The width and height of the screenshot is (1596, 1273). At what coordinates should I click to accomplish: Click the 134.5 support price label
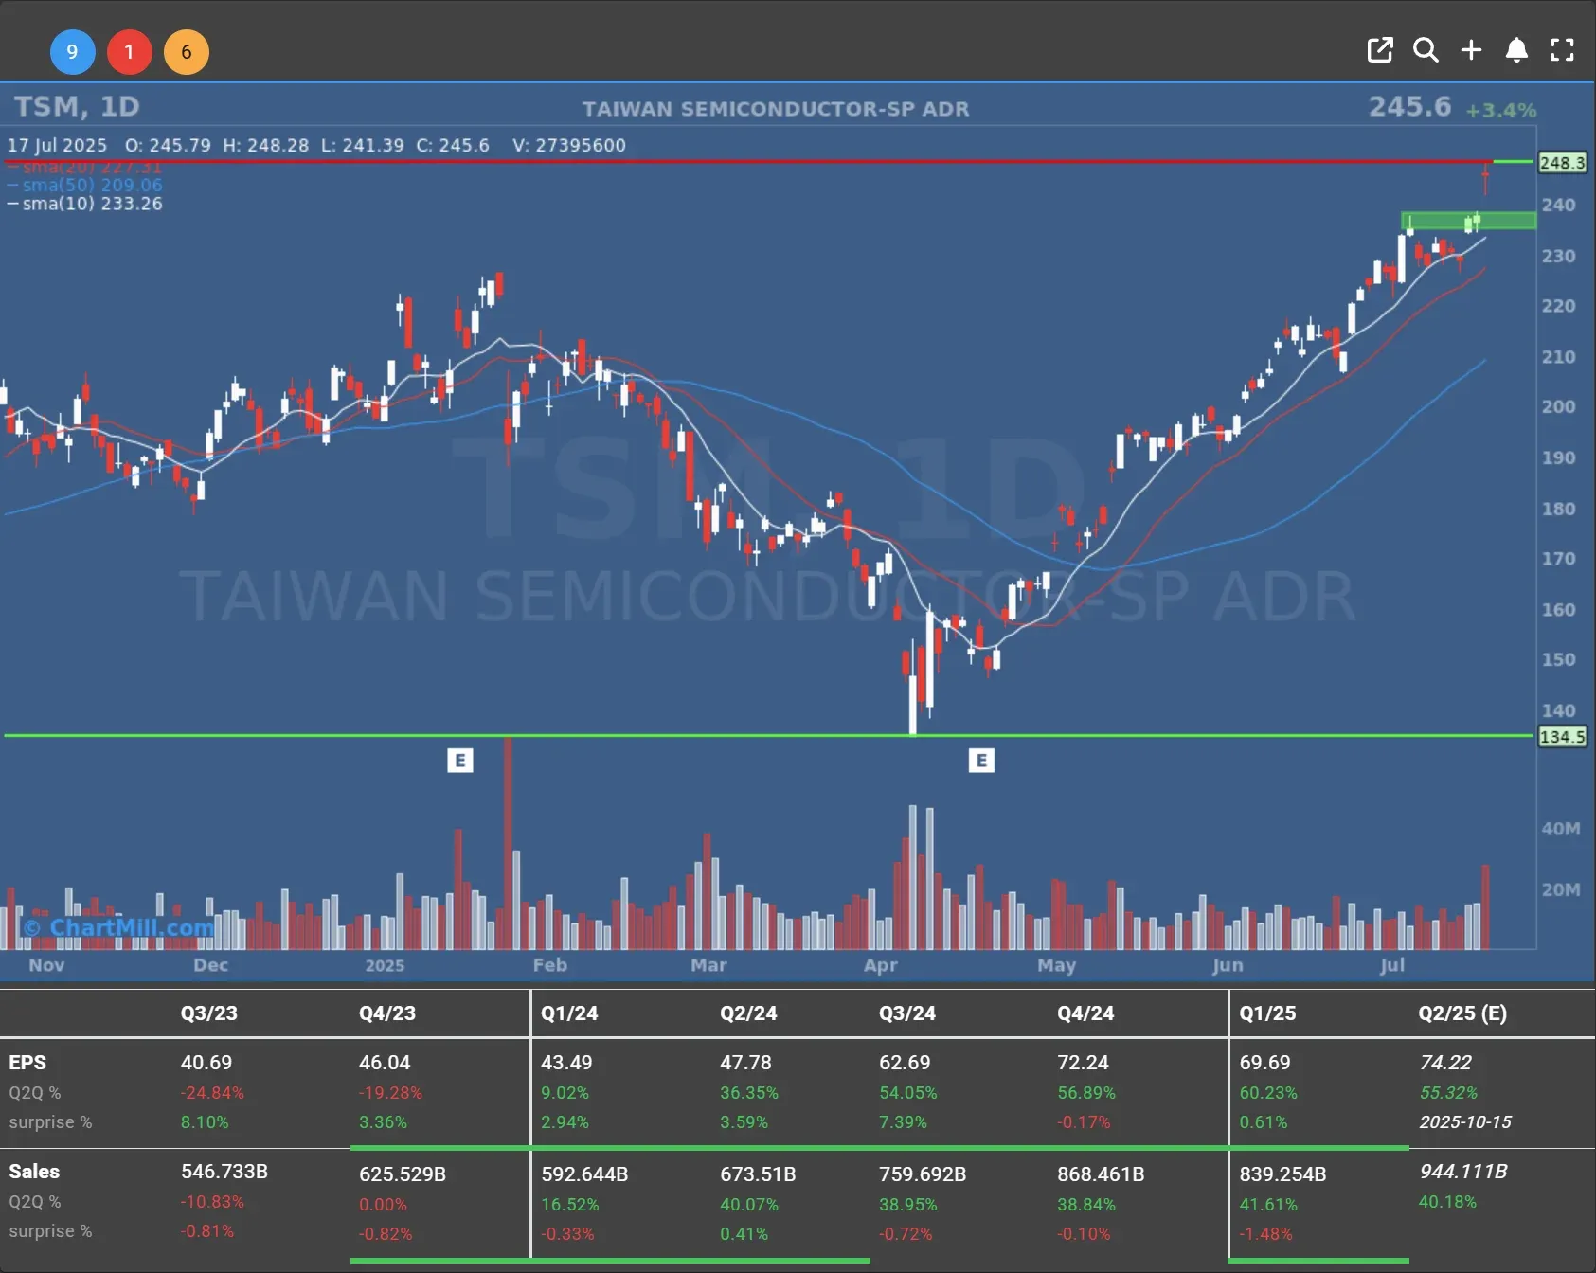pos(1562,736)
